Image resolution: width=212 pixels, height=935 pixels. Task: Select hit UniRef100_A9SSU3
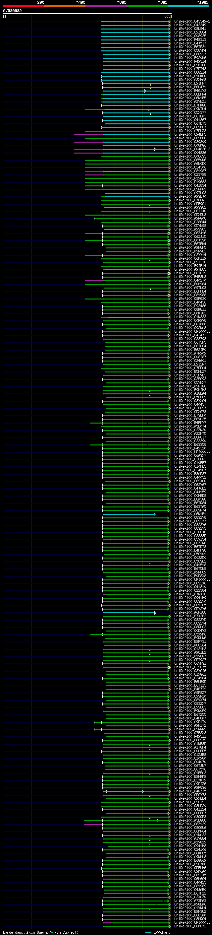pos(190,230)
